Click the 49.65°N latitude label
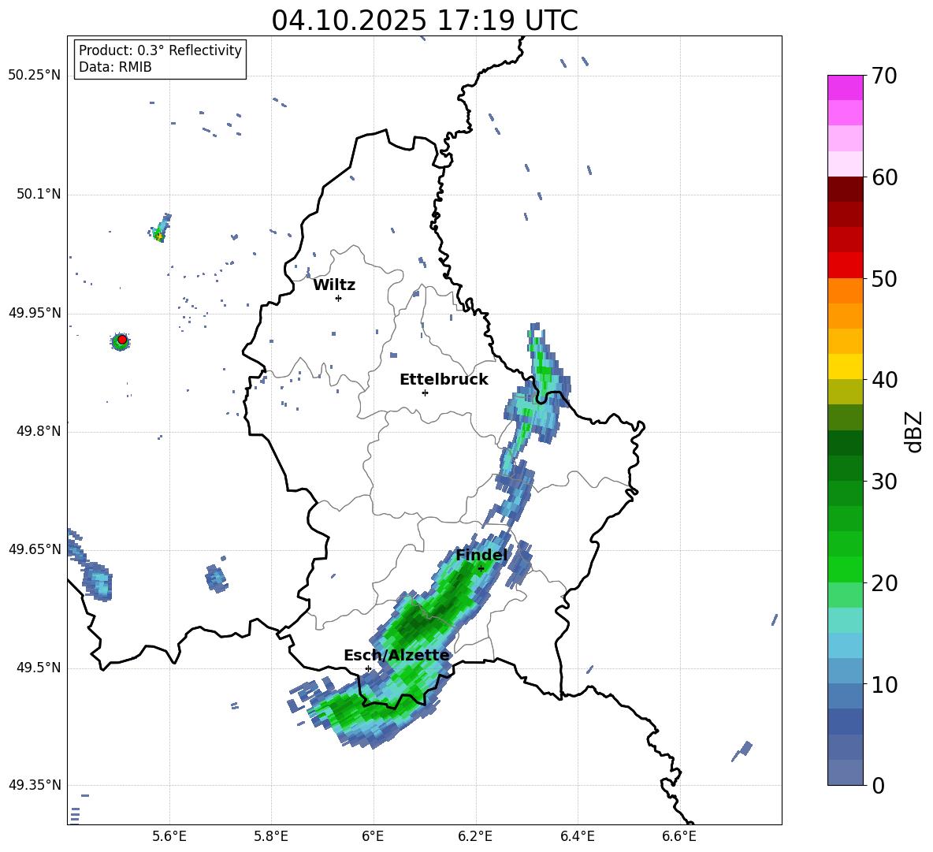The height and width of the screenshot is (852, 933). click(34, 549)
